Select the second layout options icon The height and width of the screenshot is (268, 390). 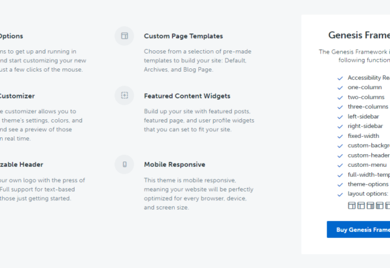(x=361, y=206)
